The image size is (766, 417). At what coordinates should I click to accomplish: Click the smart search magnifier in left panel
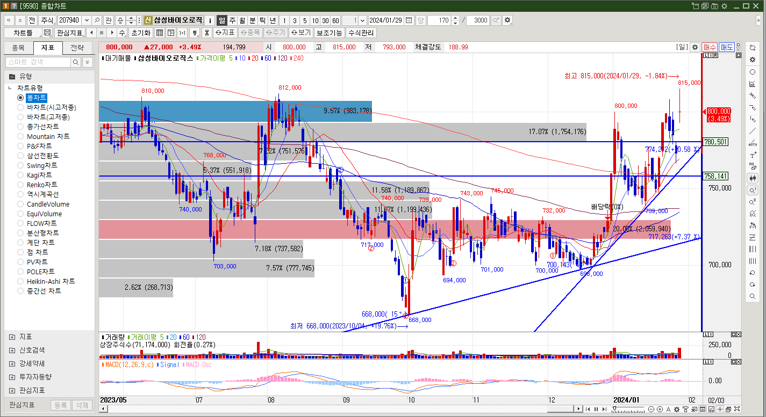pyautogui.click(x=76, y=62)
